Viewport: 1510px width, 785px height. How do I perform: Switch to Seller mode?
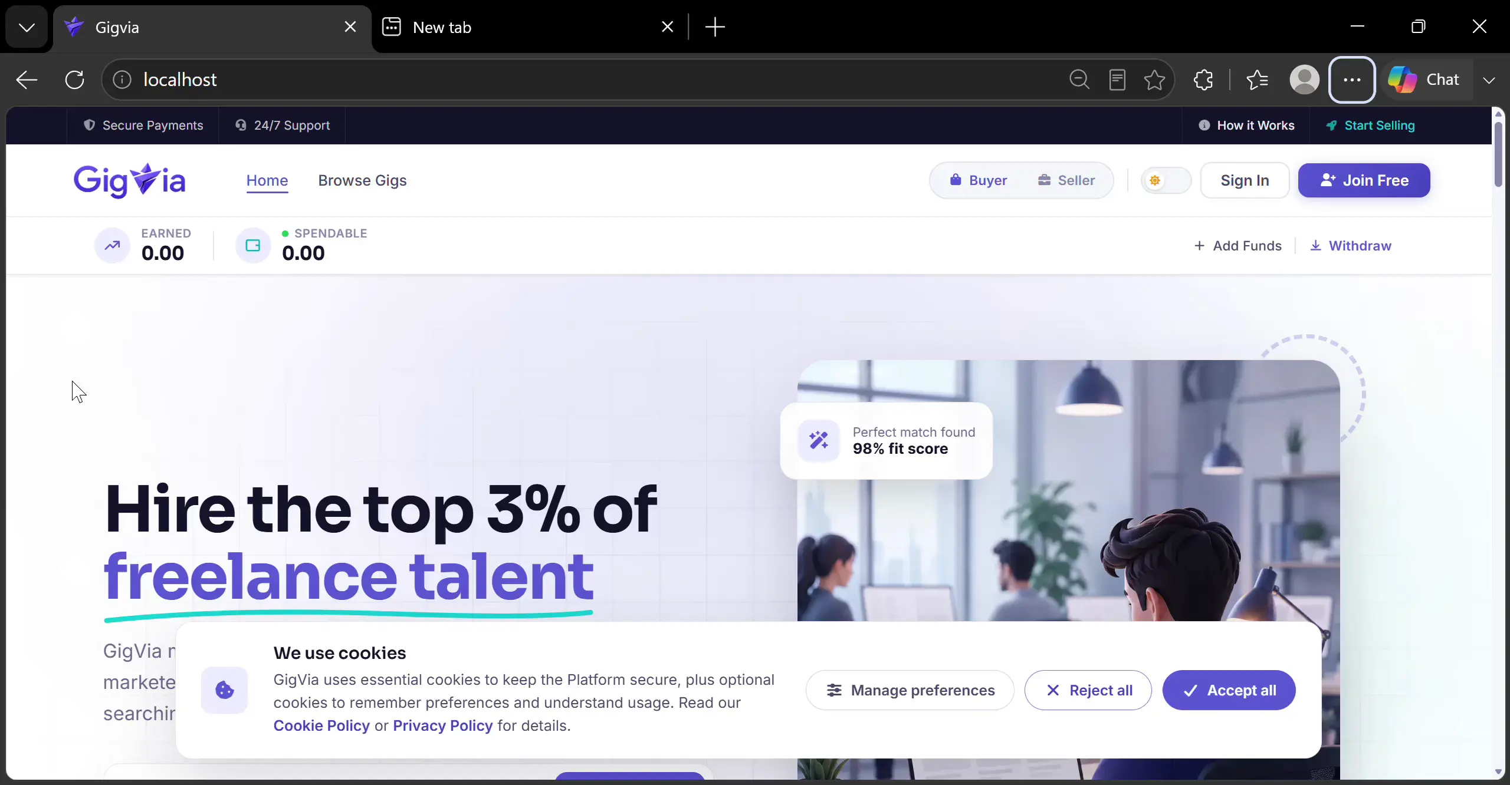click(1066, 180)
